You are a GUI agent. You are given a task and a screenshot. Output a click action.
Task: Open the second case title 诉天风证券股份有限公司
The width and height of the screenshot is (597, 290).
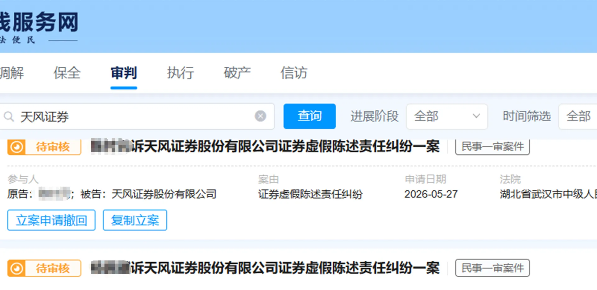(x=265, y=268)
